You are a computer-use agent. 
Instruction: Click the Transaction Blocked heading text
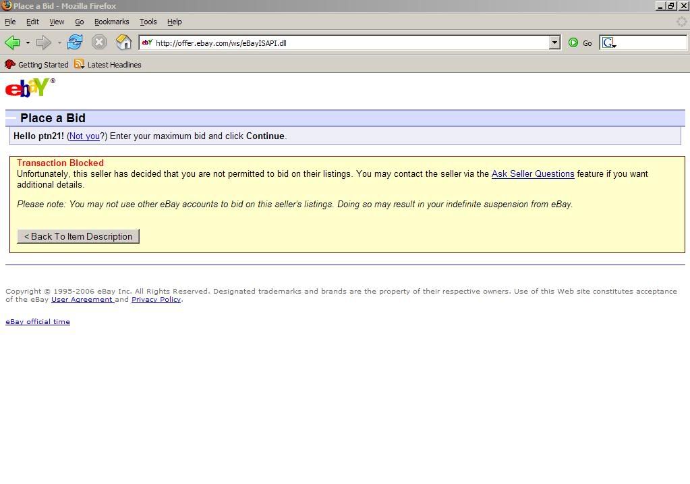60,163
